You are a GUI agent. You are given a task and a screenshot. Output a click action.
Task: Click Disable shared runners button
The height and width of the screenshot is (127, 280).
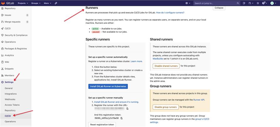coord(166,66)
